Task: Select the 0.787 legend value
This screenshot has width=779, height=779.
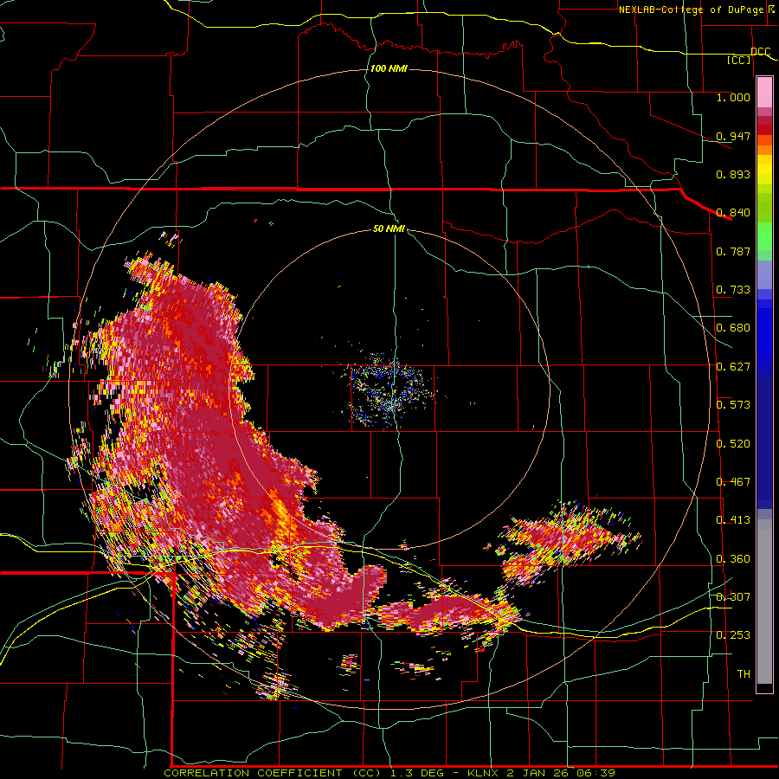Action: point(733,251)
